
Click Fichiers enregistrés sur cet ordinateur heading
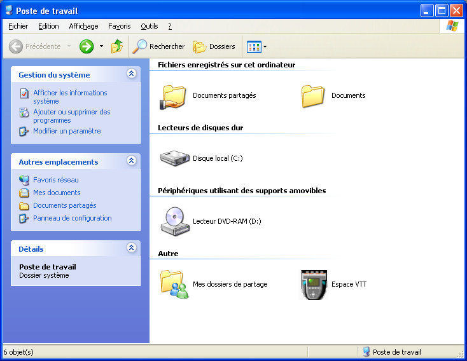pyautogui.click(x=227, y=65)
